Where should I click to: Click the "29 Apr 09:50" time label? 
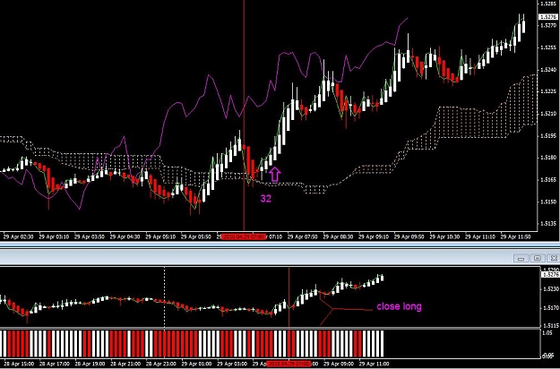409,236
